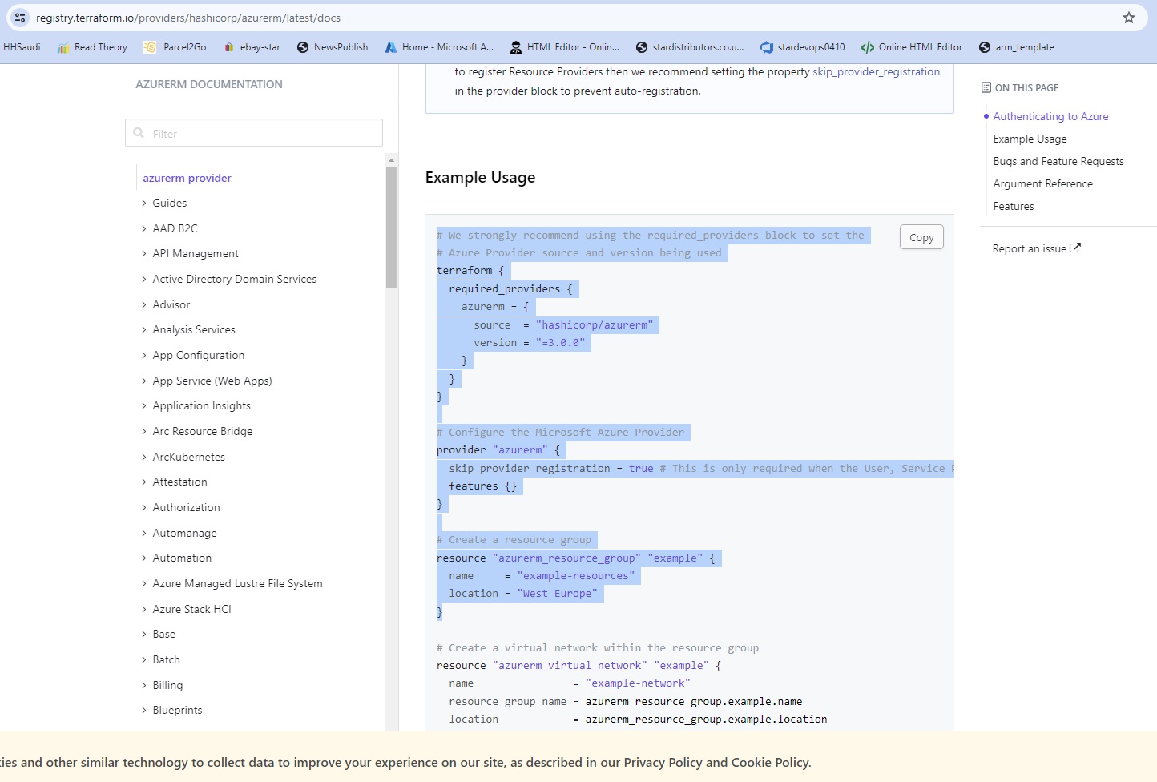
Task: Expand the Authorization section
Action: (x=144, y=508)
